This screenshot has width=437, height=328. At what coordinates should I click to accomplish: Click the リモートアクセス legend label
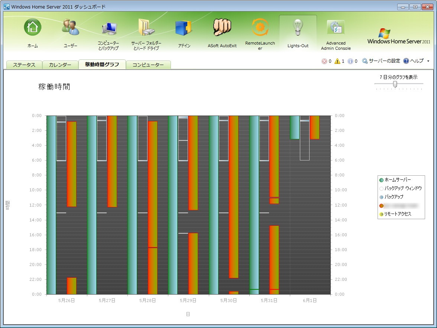(398, 214)
